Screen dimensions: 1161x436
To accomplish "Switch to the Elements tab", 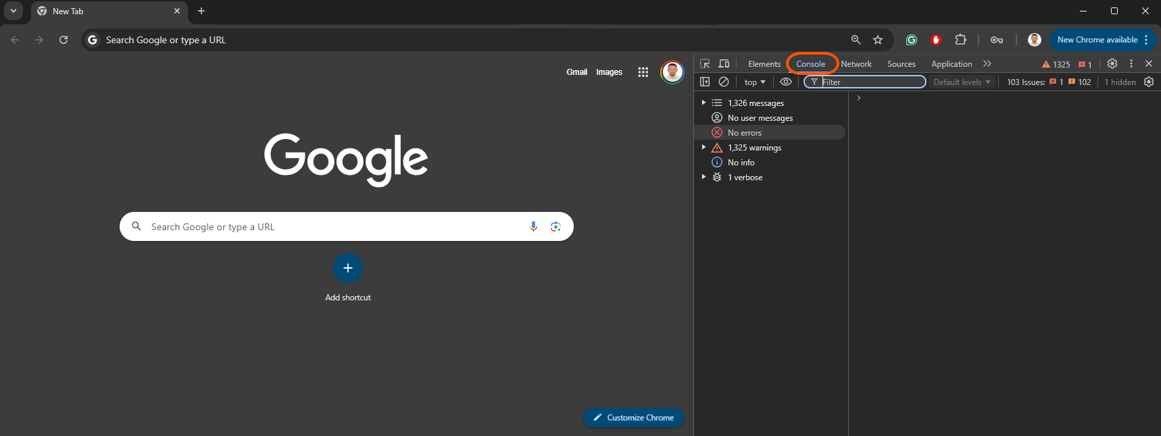I will click(x=764, y=64).
